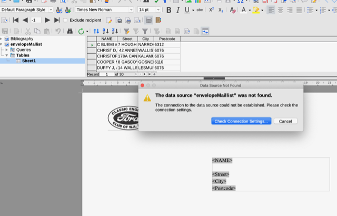Expand the Bibliography tree node

click(1, 38)
